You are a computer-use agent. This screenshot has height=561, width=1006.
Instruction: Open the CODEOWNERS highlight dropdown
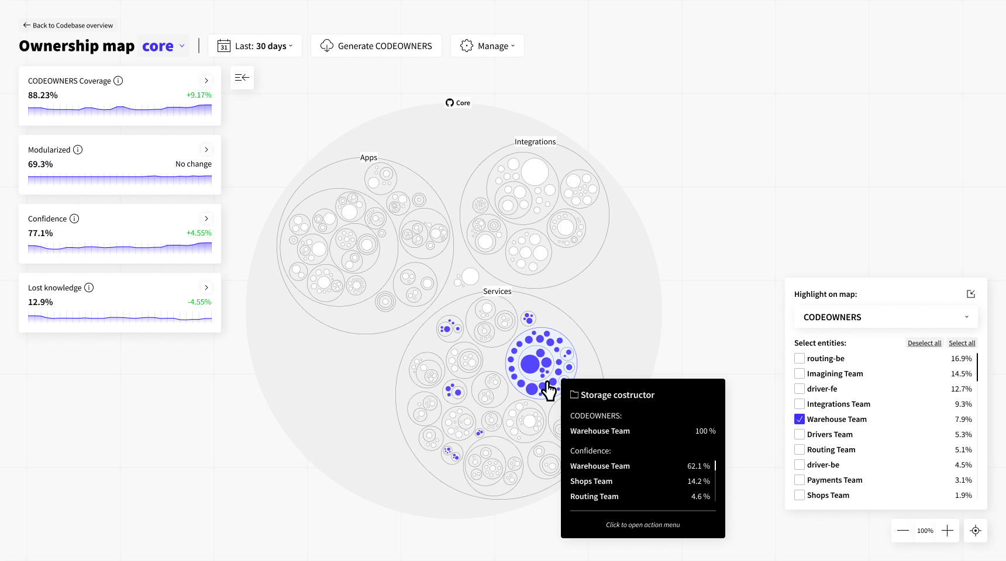point(886,317)
